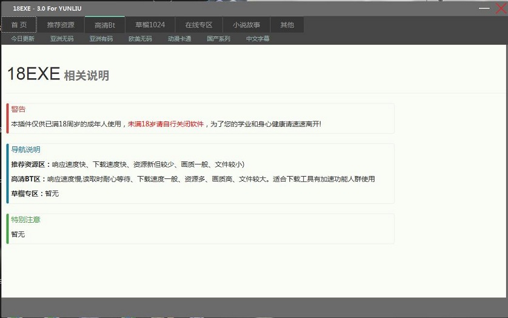This screenshot has height=318, width=508.
Task: Select the 其他 tab
Action: 287,25
